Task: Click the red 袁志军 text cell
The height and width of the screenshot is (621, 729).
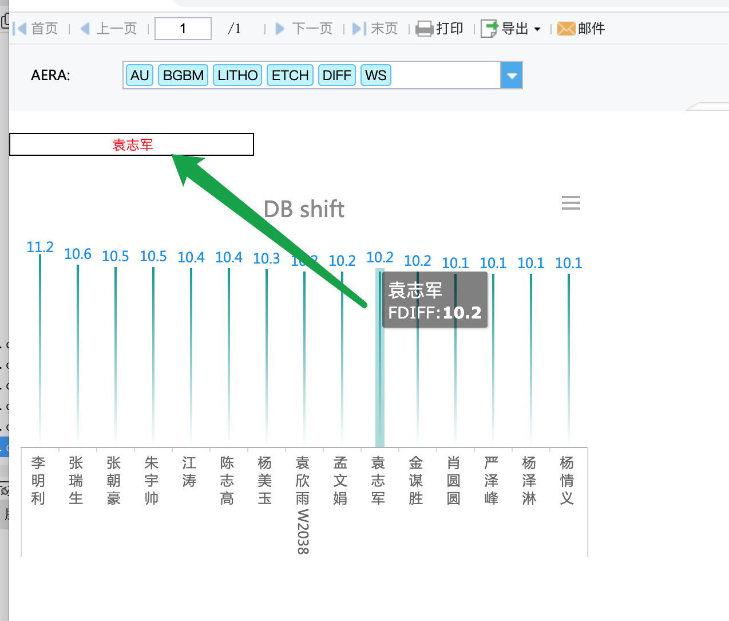Action: 132,144
